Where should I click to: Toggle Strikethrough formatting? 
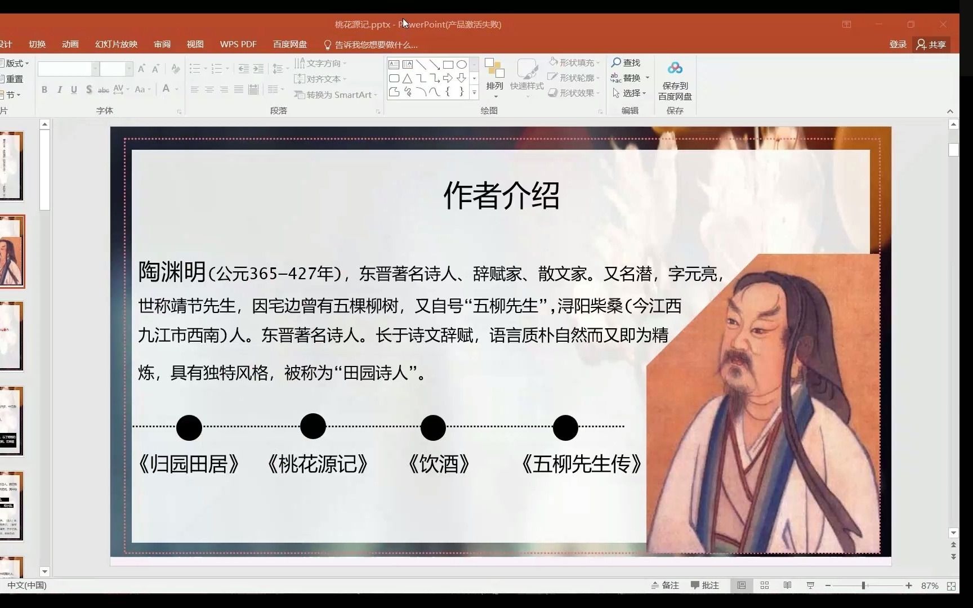[103, 90]
